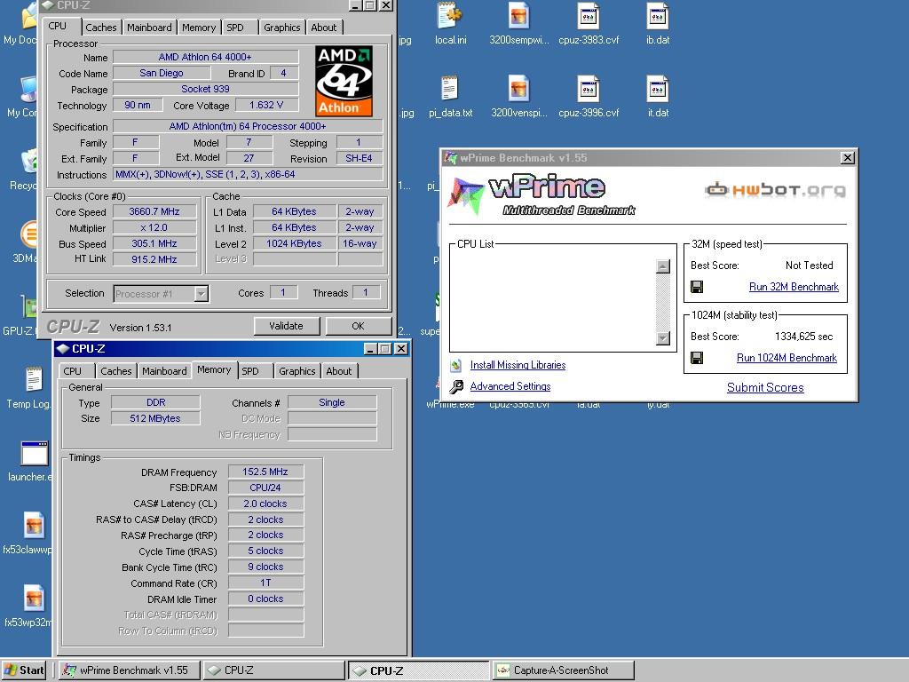This screenshot has height=682, width=909.
Task: Click the Memory Size 512 MBytes field
Action: click(x=155, y=418)
